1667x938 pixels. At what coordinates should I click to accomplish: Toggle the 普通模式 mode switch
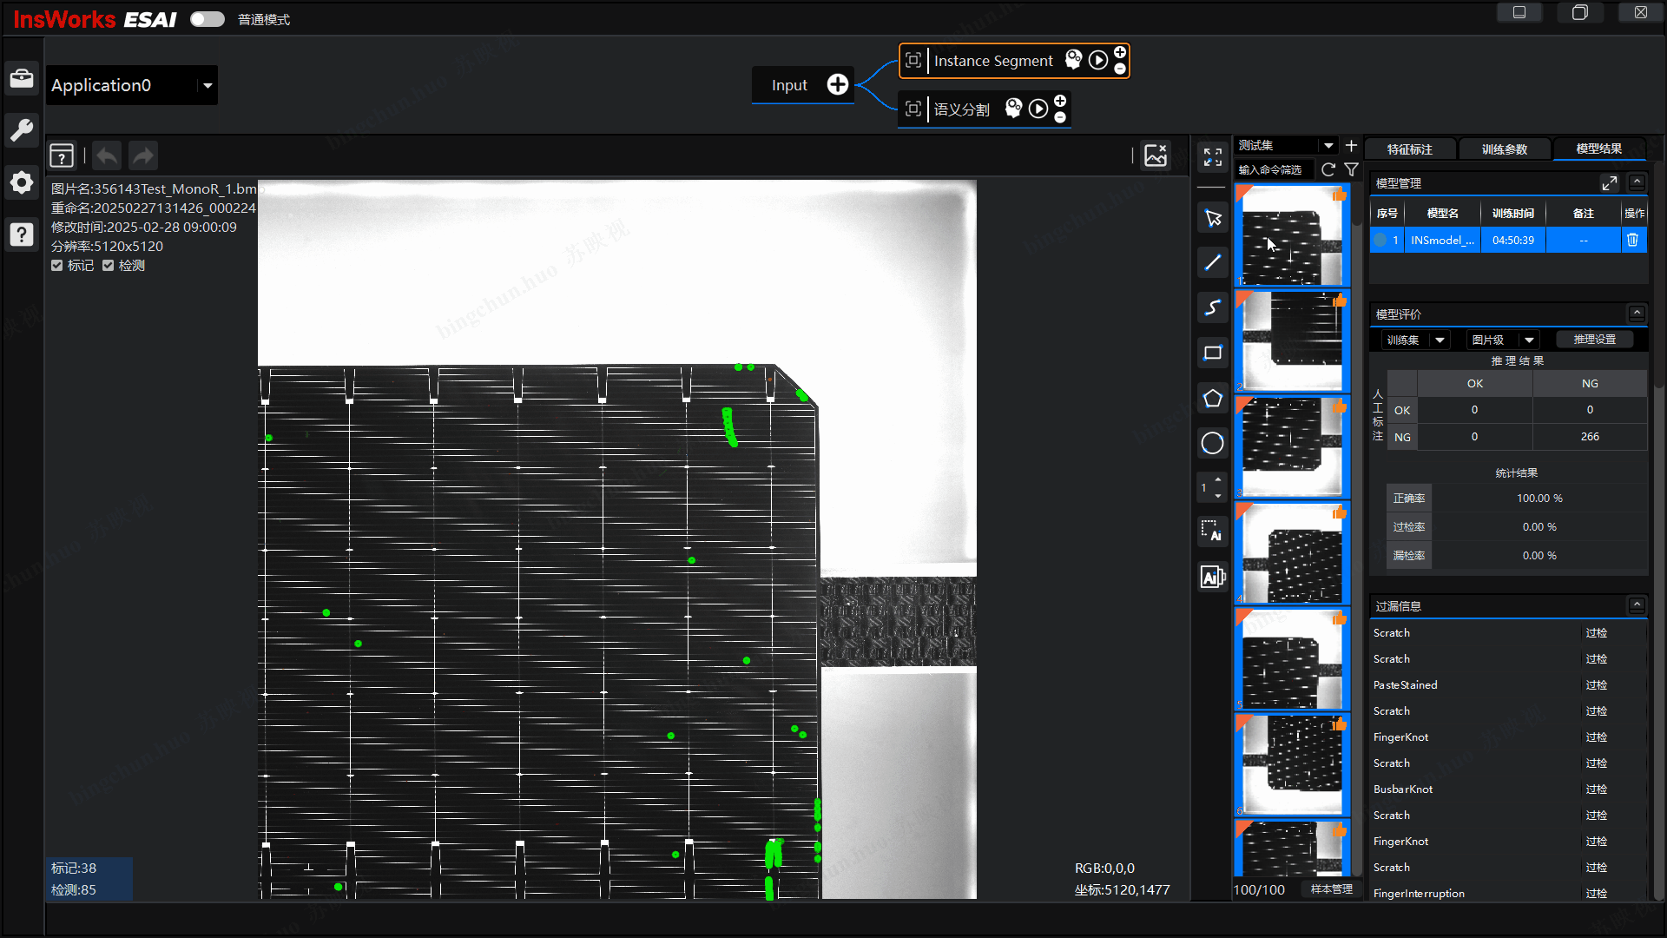[208, 19]
